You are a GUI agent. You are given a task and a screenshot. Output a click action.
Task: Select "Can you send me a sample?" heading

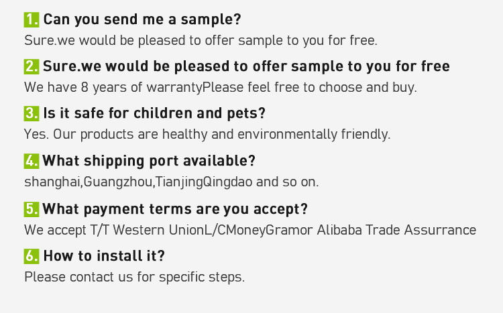point(142,19)
